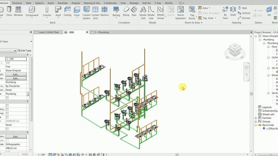Viewport: 278px width, 156px height.
Task: Open the Component tool
Action: [32, 12]
